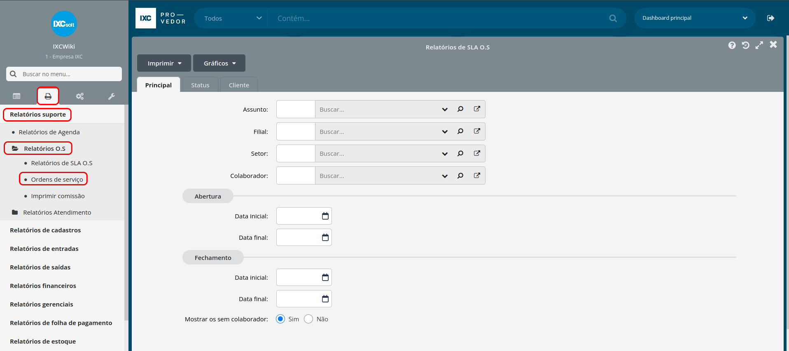Click the Abertura Data inicial date field
This screenshot has width=789, height=351.
pyautogui.click(x=304, y=216)
